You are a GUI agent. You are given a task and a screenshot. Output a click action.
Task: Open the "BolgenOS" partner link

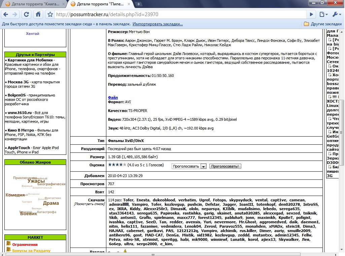pos(16,95)
